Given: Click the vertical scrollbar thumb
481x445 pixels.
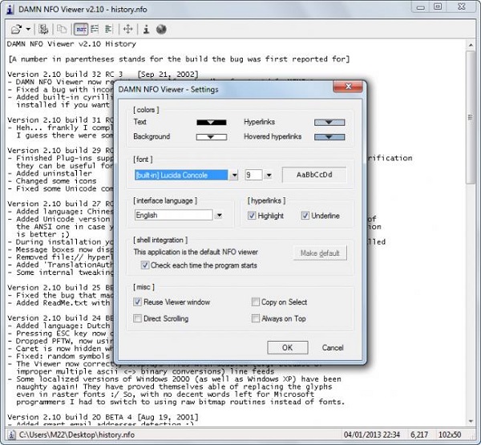Looking at the screenshot, I should click(x=471, y=117).
